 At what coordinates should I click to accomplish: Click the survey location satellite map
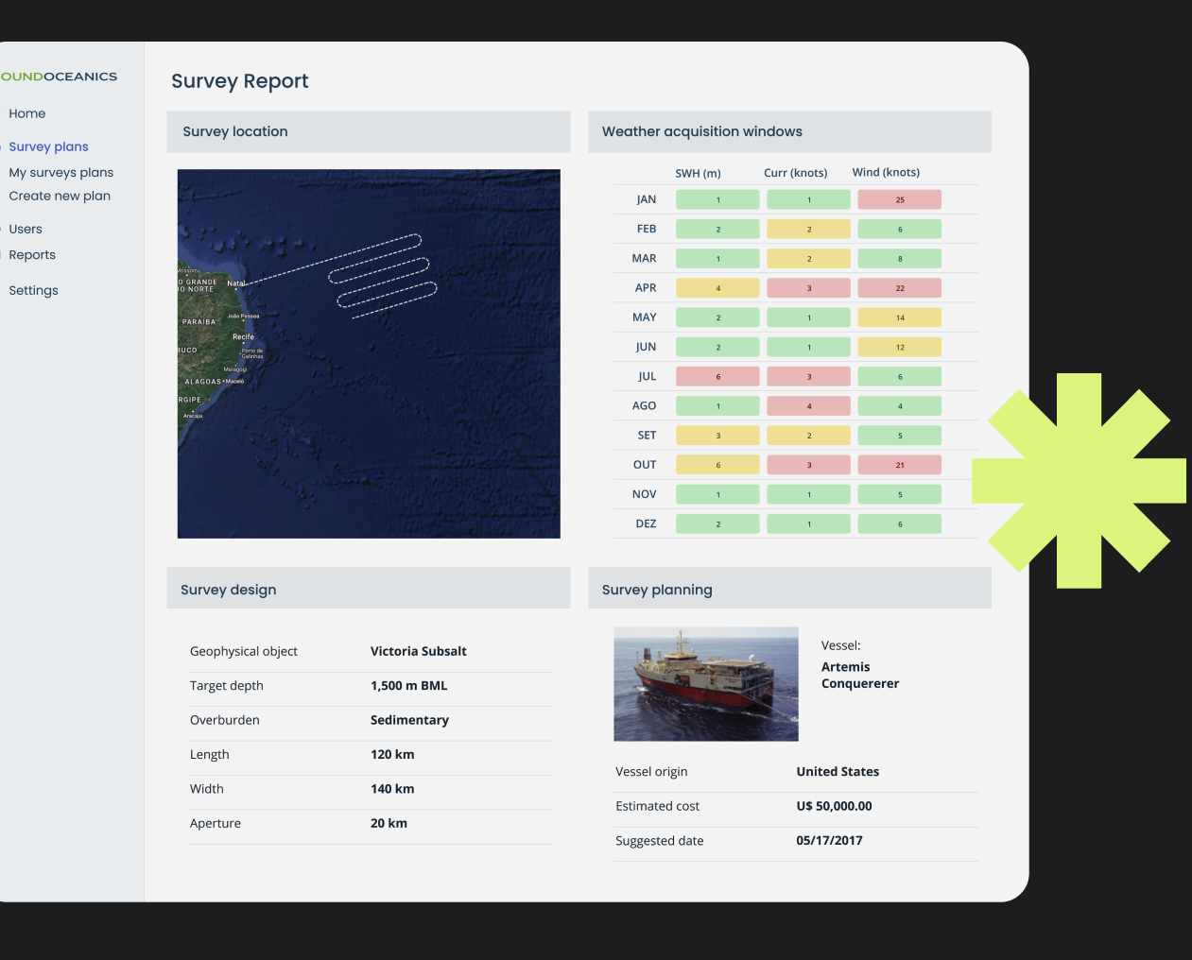coord(369,353)
